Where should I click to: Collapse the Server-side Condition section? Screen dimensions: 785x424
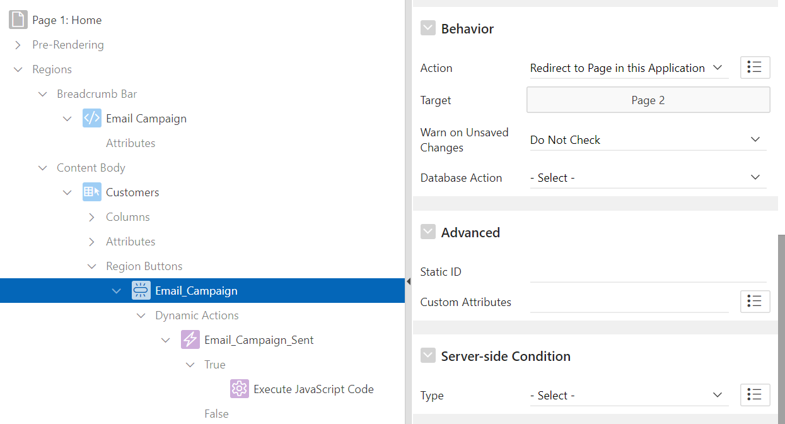(428, 356)
